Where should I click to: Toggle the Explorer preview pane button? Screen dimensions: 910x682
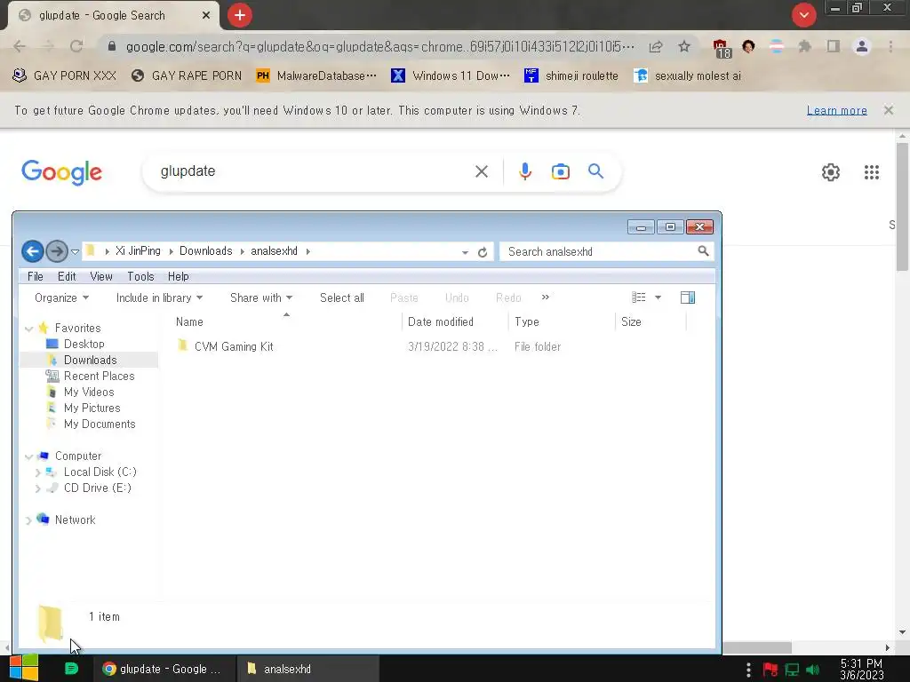pos(688,297)
